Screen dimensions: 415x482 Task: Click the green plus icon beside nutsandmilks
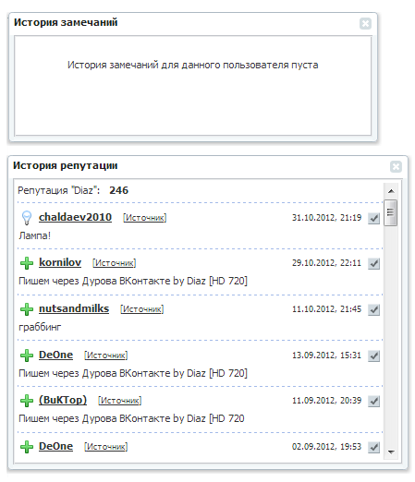(x=27, y=309)
